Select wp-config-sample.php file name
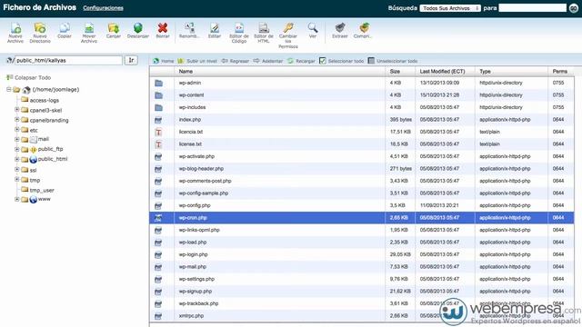The image size is (582, 327). [x=204, y=193]
